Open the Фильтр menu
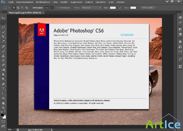 pos(89,2)
